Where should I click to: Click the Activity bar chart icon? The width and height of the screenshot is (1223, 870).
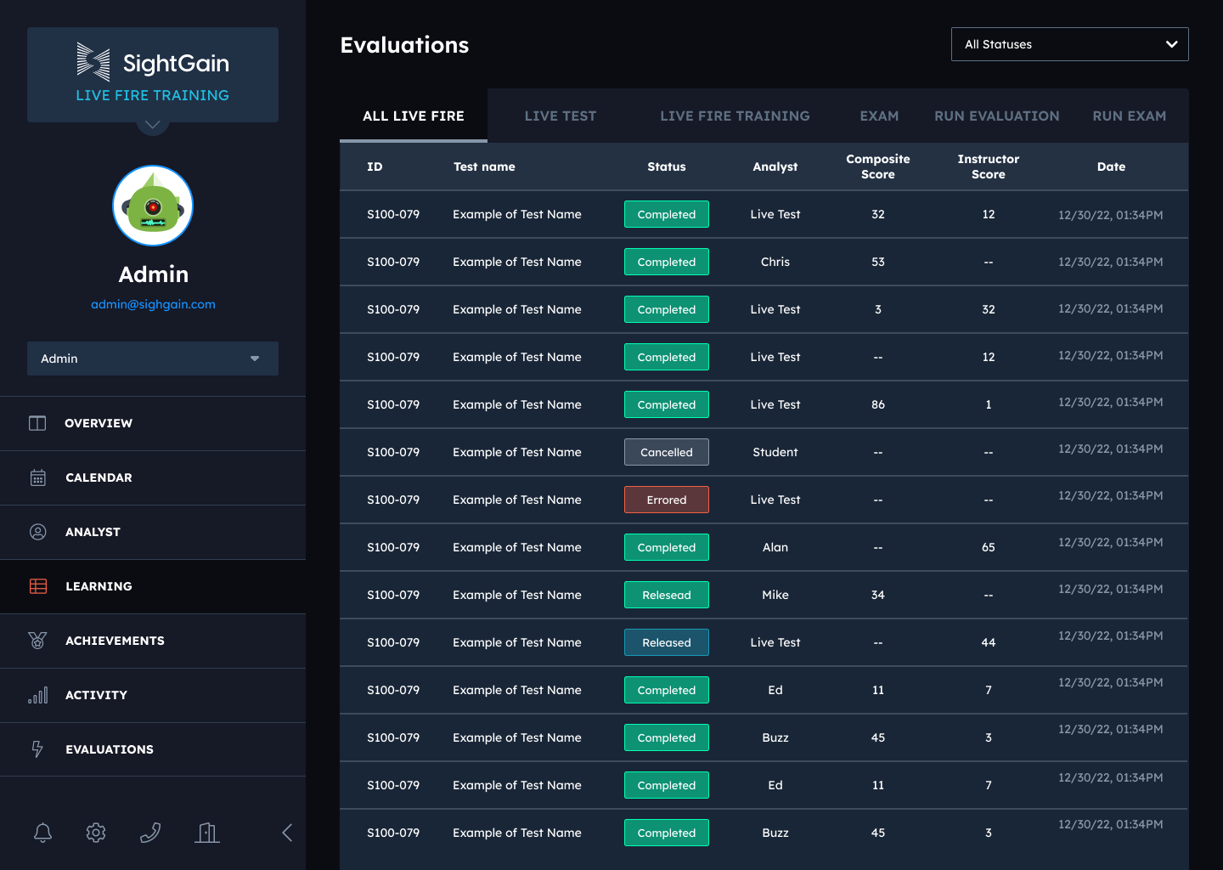pos(37,695)
